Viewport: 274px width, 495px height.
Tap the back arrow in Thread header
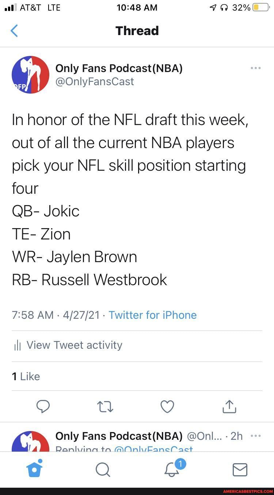[x=14, y=31]
